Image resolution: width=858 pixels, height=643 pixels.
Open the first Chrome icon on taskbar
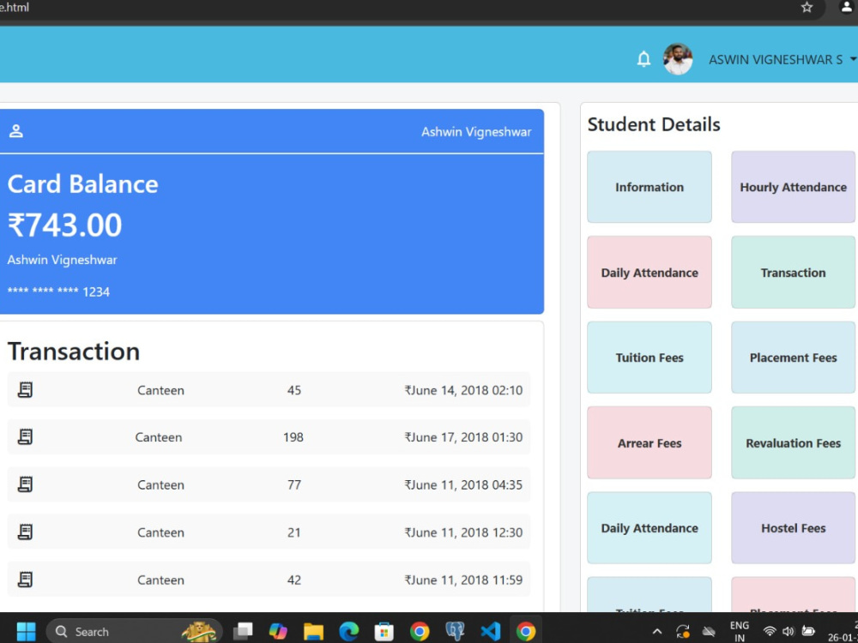pos(420,632)
